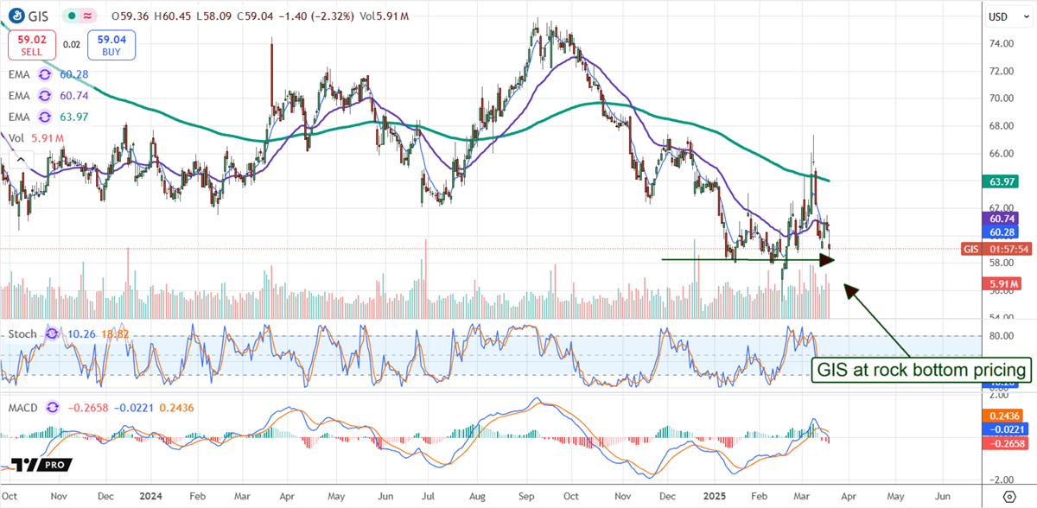Click the high value H60.45
Screen dimensions: 1037x508
point(172,15)
